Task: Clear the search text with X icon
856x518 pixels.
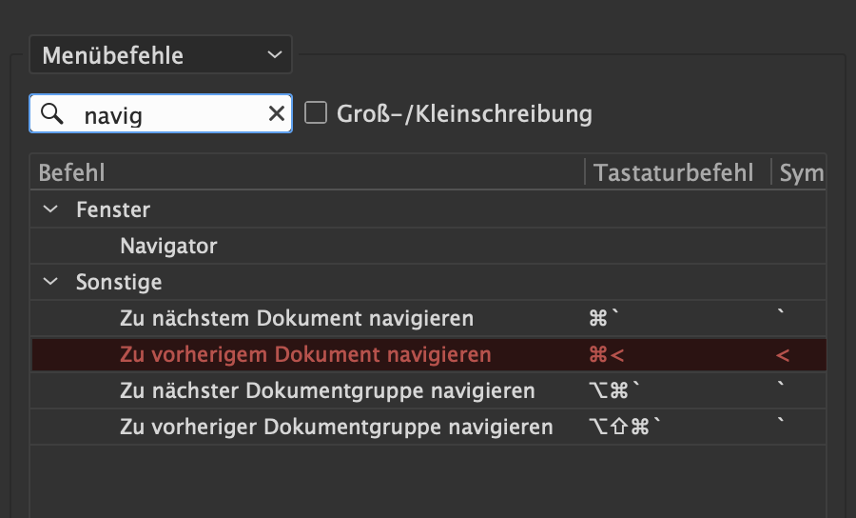Action: pos(276,114)
